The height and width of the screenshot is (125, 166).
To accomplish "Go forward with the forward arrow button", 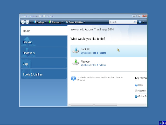I will (x=27, y=22).
